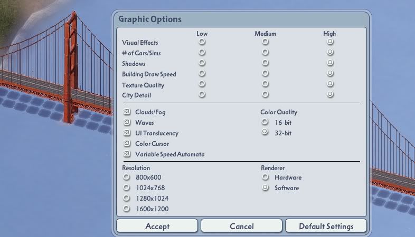This screenshot has width=415, height=237.
Task: Click the Color Quality heading
Action: click(x=279, y=112)
